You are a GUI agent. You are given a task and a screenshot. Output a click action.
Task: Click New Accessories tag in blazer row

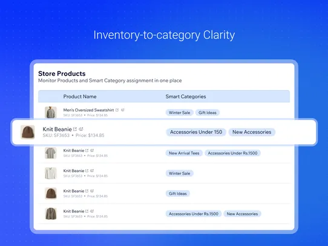coord(242,214)
